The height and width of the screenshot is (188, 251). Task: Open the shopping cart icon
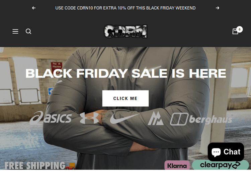coord(235,31)
